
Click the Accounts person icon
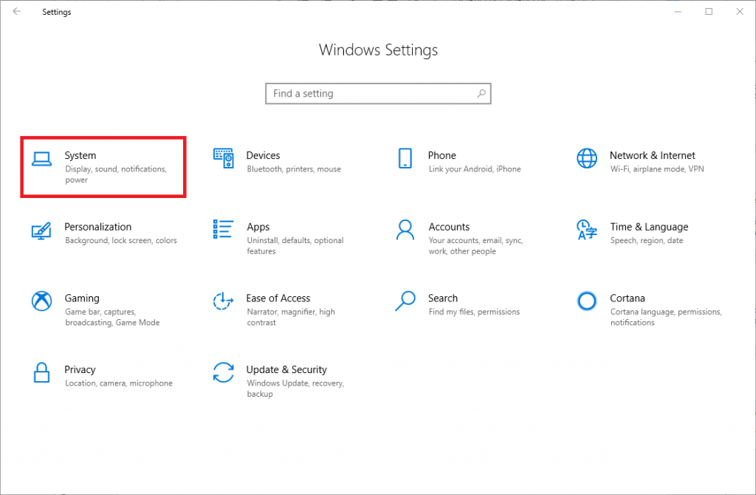tap(405, 230)
